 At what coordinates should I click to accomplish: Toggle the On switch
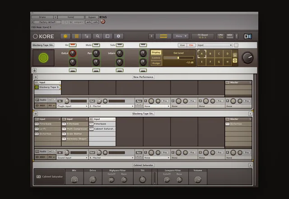73,45
